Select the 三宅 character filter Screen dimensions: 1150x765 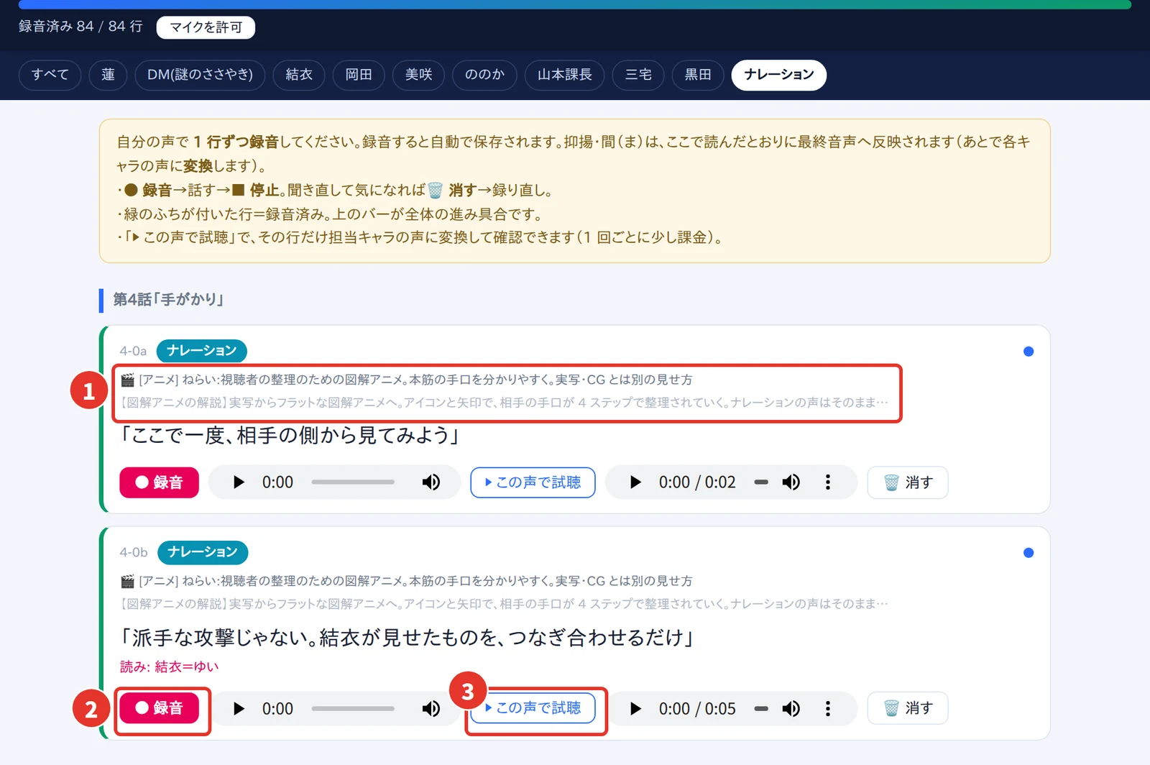(x=638, y=75)
